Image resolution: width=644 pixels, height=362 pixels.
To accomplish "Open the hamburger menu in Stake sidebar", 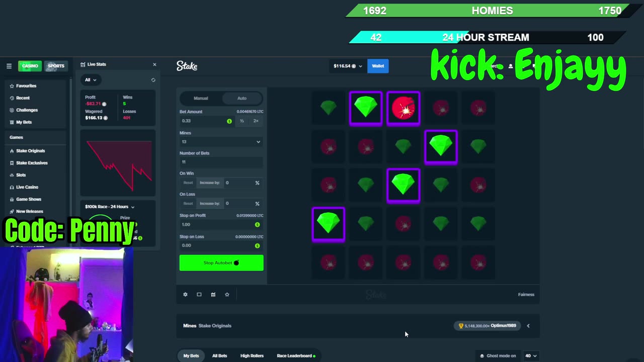I will coord(9,66).
